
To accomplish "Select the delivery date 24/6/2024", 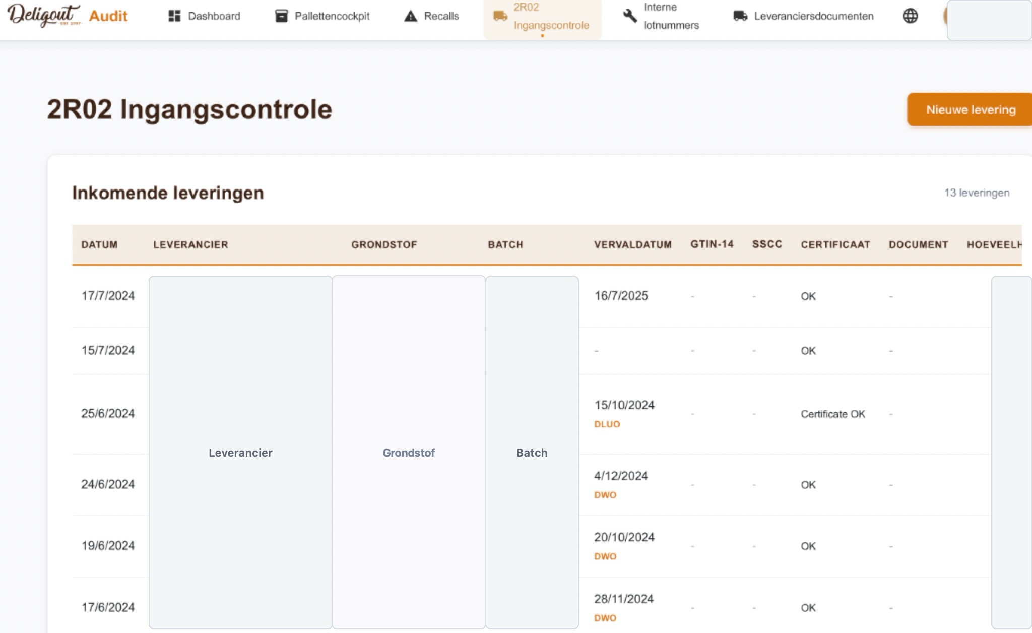I will coord(108,484).
